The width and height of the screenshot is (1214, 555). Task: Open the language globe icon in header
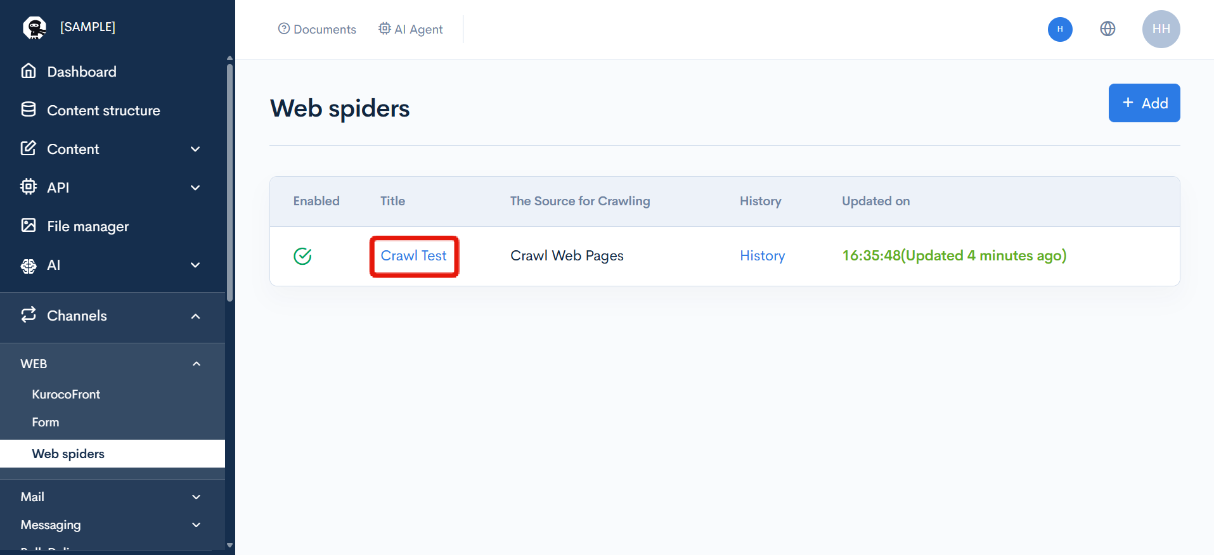(1107, 29)
